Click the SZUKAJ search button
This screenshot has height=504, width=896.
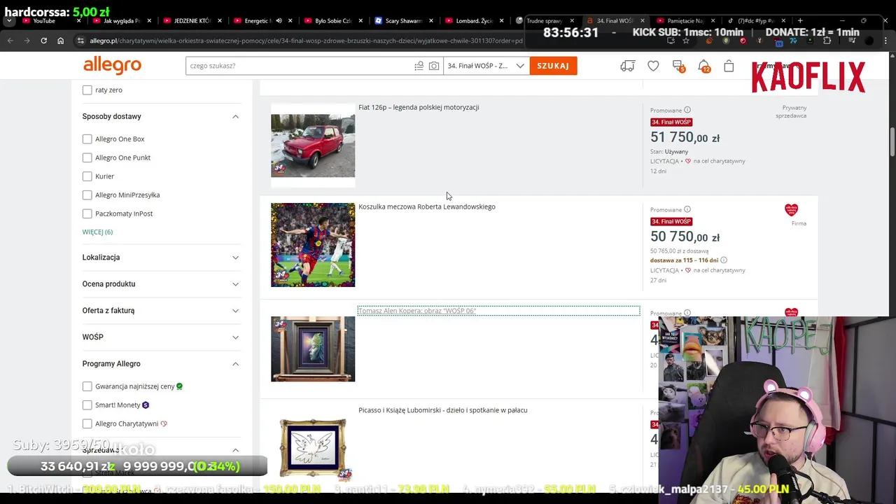553,66
